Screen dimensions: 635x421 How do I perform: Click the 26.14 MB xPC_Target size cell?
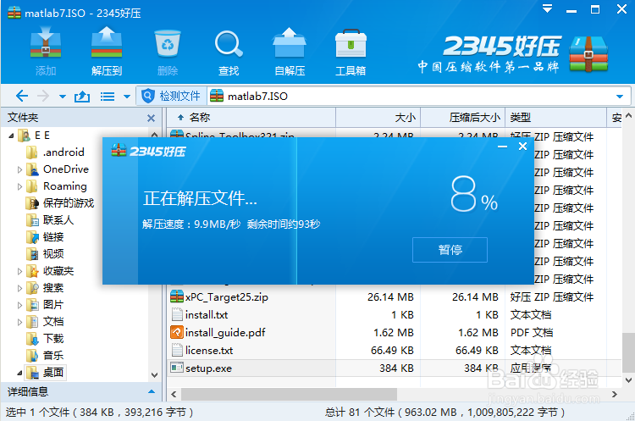390,297
